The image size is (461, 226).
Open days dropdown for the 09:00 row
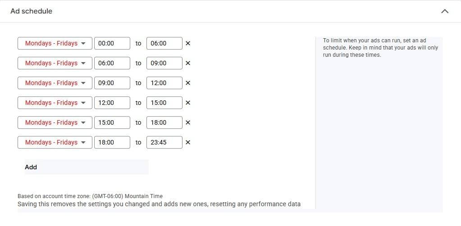55,83
